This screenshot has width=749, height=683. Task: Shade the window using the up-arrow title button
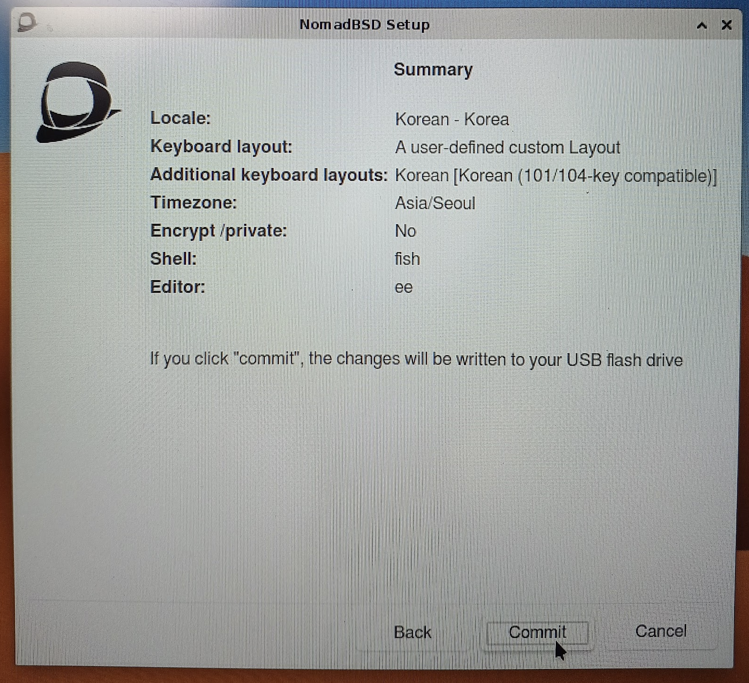coord(702,25)
